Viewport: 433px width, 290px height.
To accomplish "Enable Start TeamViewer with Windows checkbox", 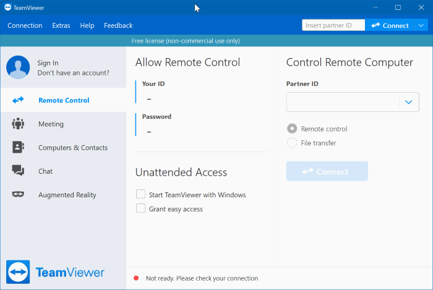I will coord(140,194).
